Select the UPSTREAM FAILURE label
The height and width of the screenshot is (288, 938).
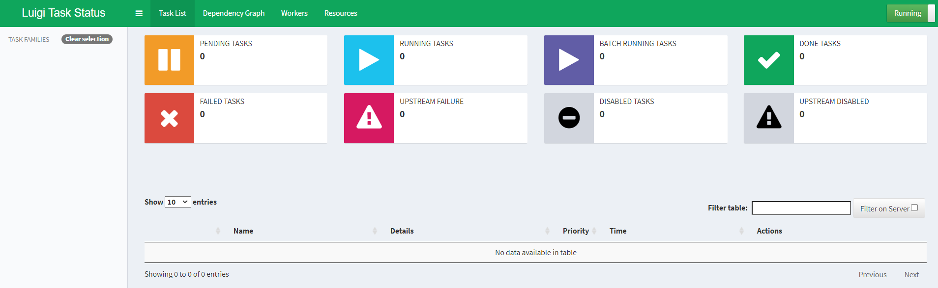432,102
